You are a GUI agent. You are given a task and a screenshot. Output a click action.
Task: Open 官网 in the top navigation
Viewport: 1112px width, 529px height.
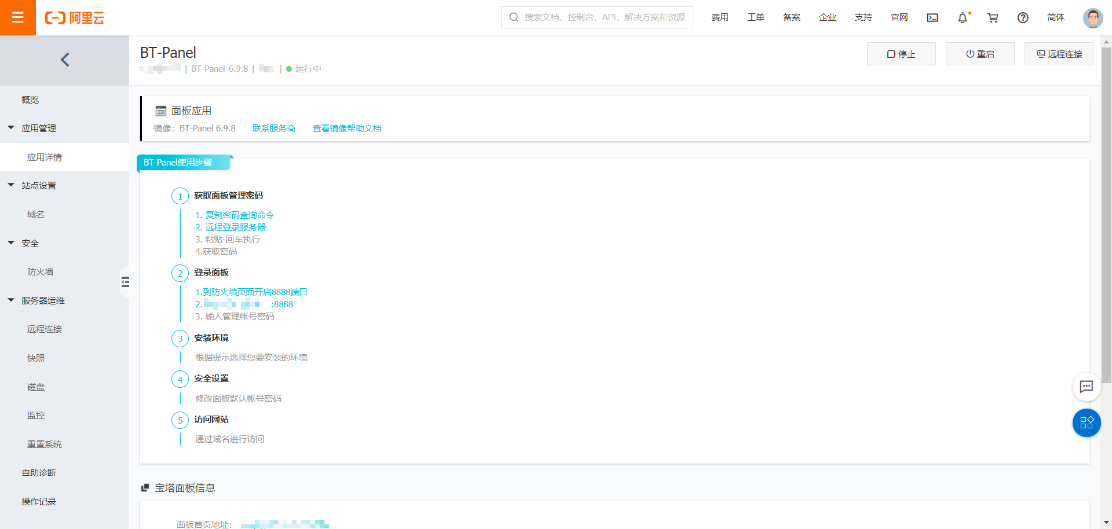coord(899,17)
